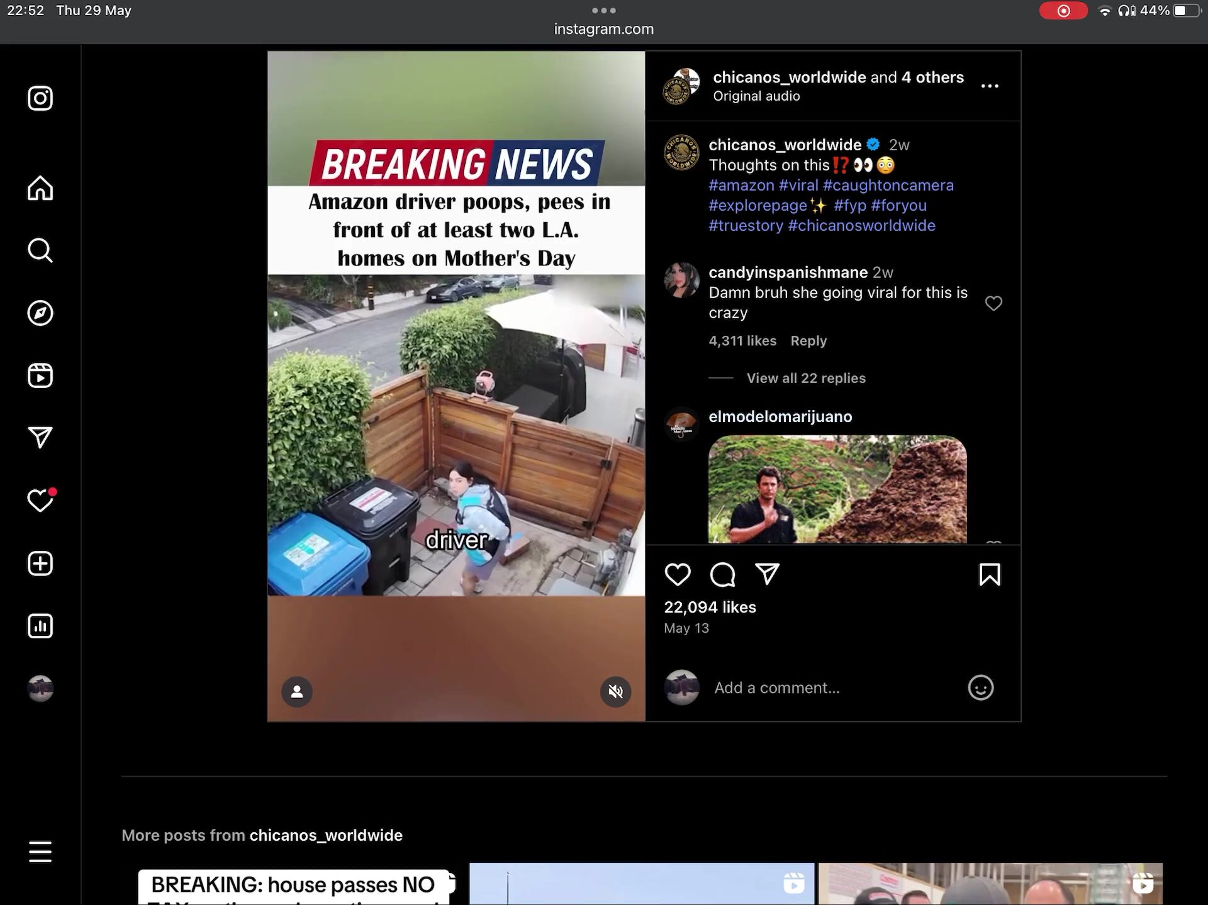The height and width of the screenshot is (905, 1208).
Task: Open Notifications heart in sidebar
Action: (40, 501)
